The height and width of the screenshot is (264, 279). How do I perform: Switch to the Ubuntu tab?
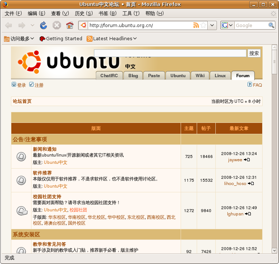[x=178, y=76]
